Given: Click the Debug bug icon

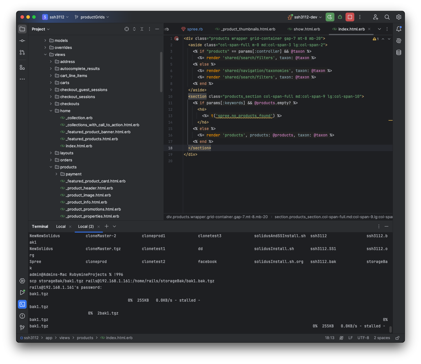Looking at the screenshot, I should tap(340, 17).
